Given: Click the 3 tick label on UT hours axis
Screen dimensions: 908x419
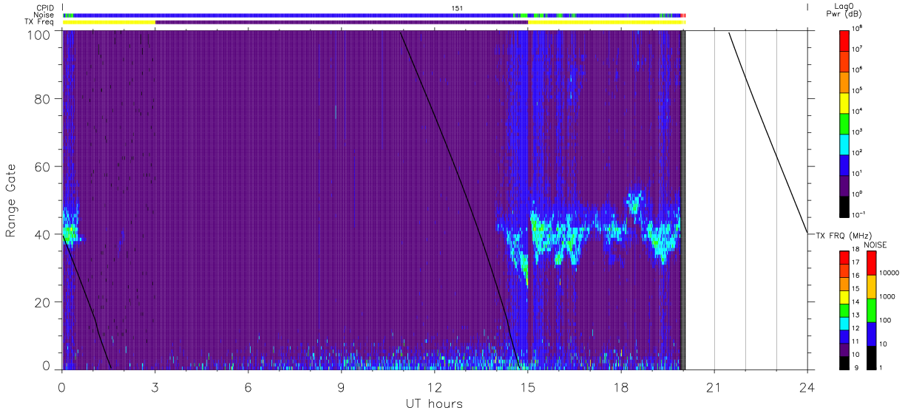Looking at the screenshot, I should tap(155, 386).
